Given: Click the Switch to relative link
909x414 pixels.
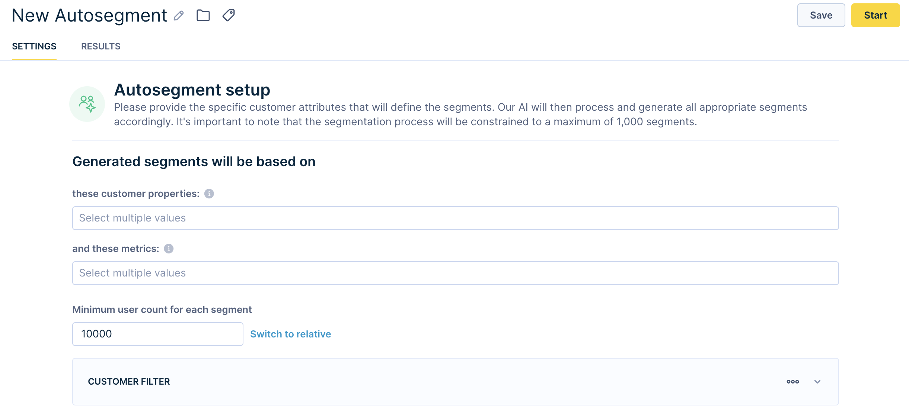Looking at the screenshot, I should pyautogui.click(x=291, y=334).
